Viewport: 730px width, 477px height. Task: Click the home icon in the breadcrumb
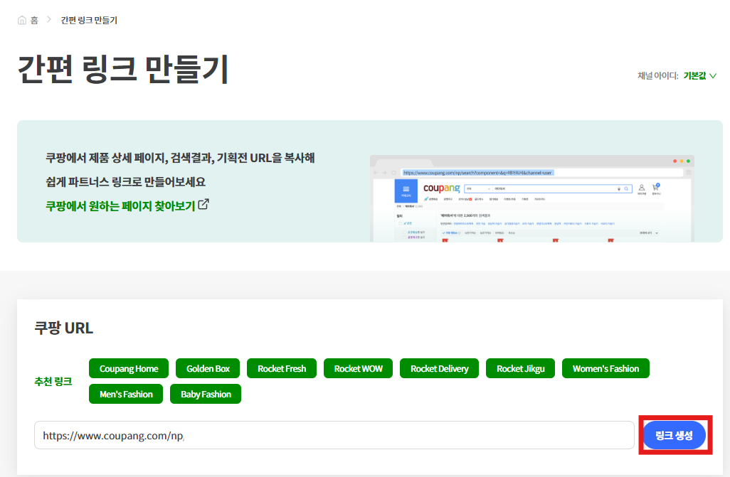[22, 20]
